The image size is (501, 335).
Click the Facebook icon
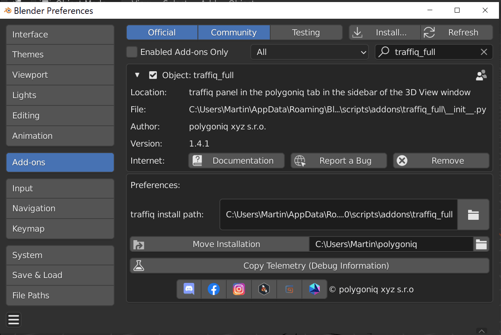[x=214, y=289]
